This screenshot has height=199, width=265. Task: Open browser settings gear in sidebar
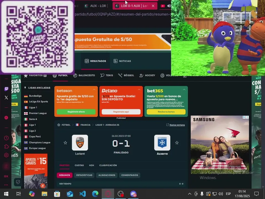click(x=6, y=155)
